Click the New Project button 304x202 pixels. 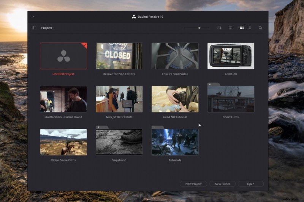tap(193, 184)
